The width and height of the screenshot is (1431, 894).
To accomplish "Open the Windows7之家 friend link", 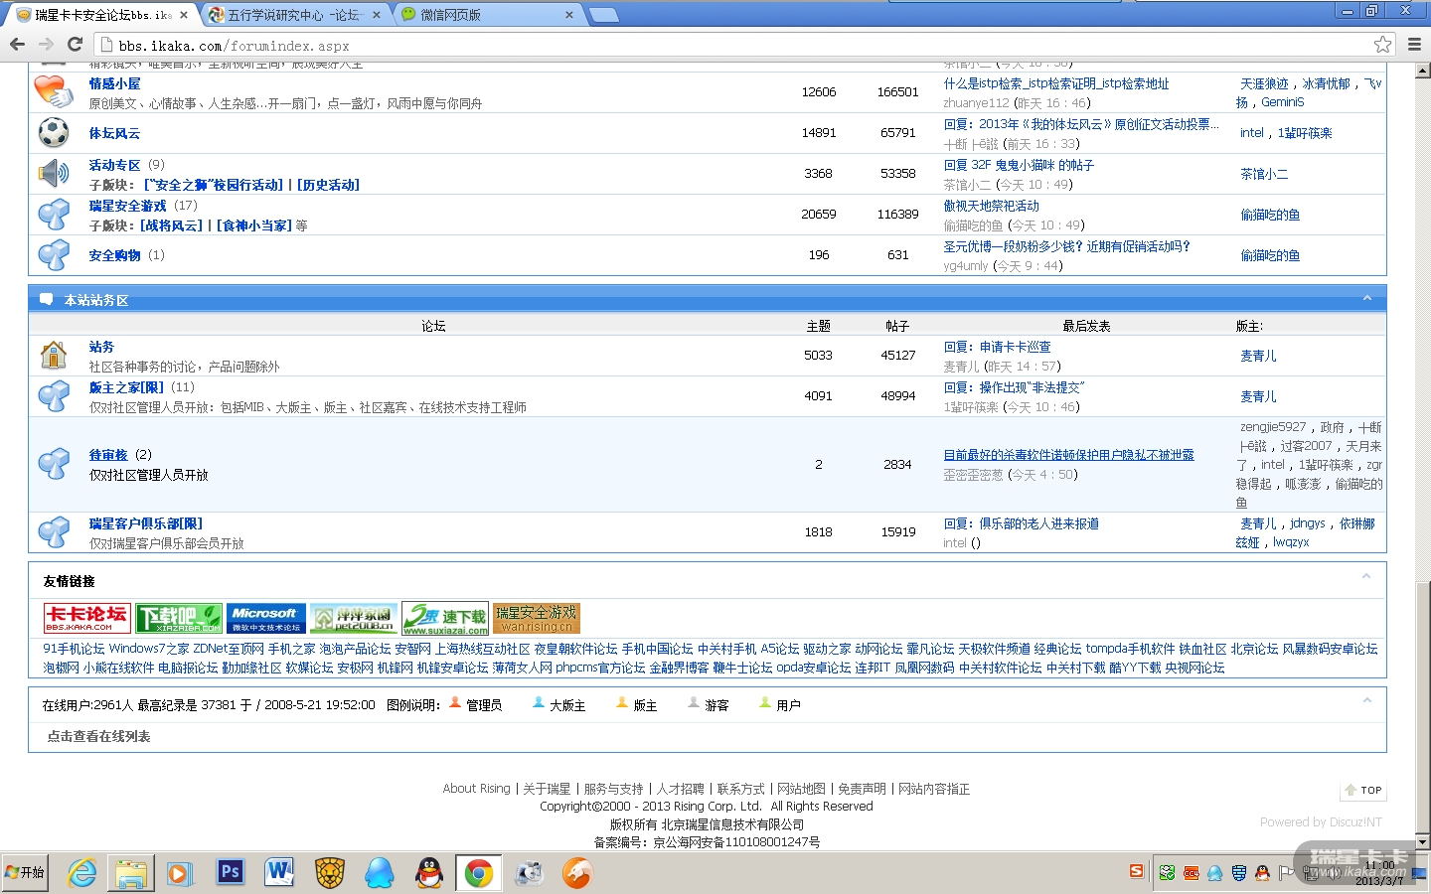I will tap(149, 649).
